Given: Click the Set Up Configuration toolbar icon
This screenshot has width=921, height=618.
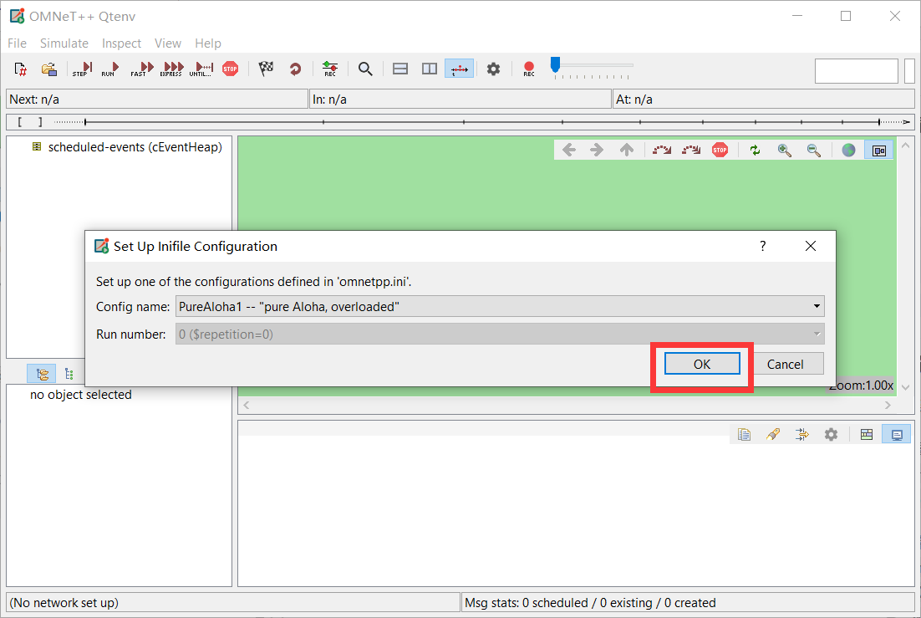Looking at the screenshot, I should [x=21, y=69].
